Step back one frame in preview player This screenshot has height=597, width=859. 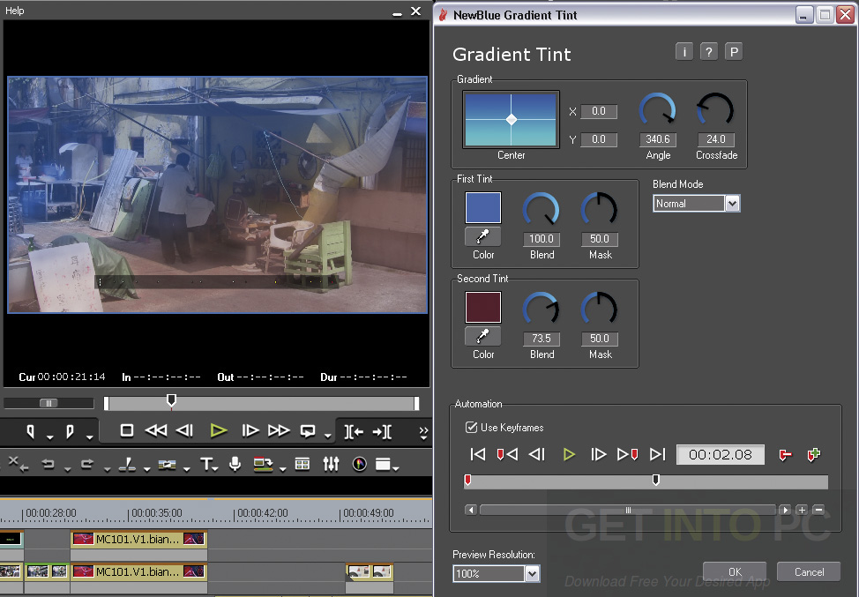(184, 431)
